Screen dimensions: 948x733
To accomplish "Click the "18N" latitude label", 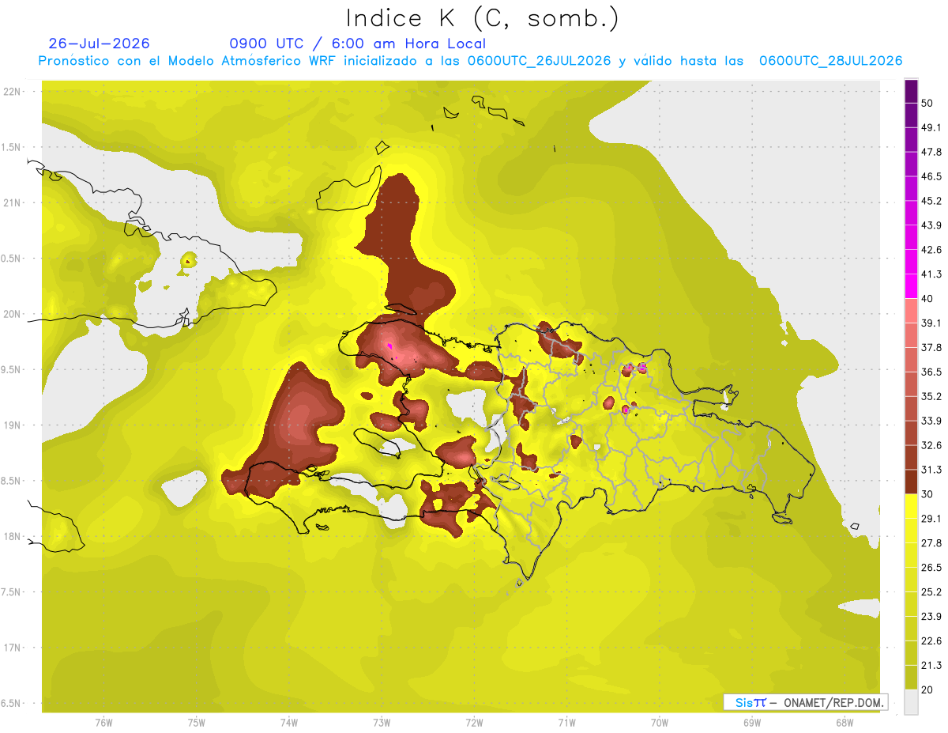I will (13, 536).
